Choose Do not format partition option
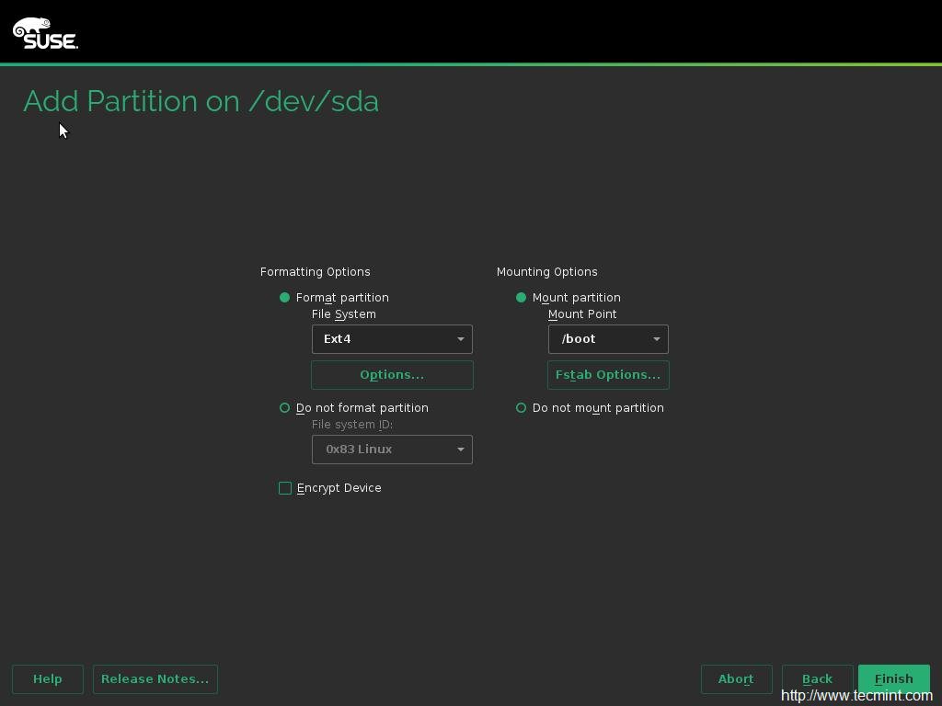This screenshot has height=706, width=942. (285, 408)
